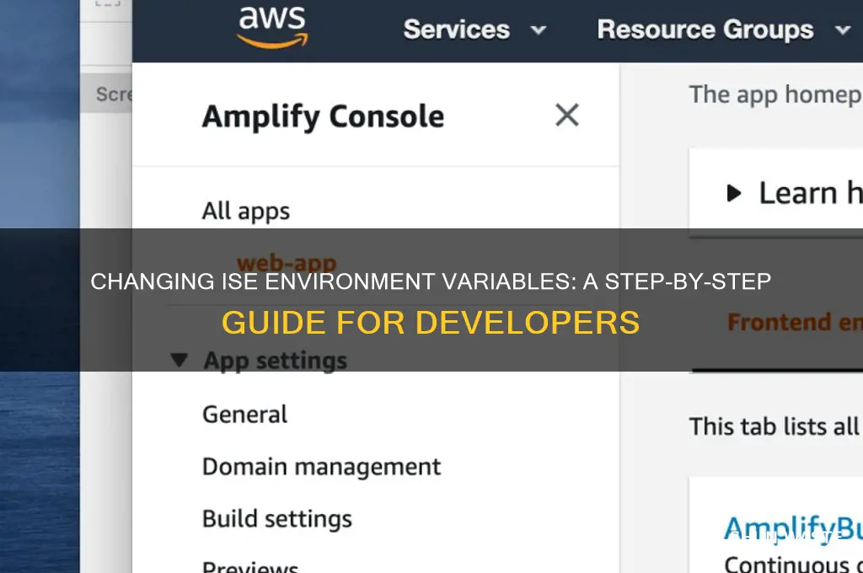The height and width of the screenshot is (573, 863).
Task: Open Domain management settings
Action: pyautogui.click(x=321, y=468)
